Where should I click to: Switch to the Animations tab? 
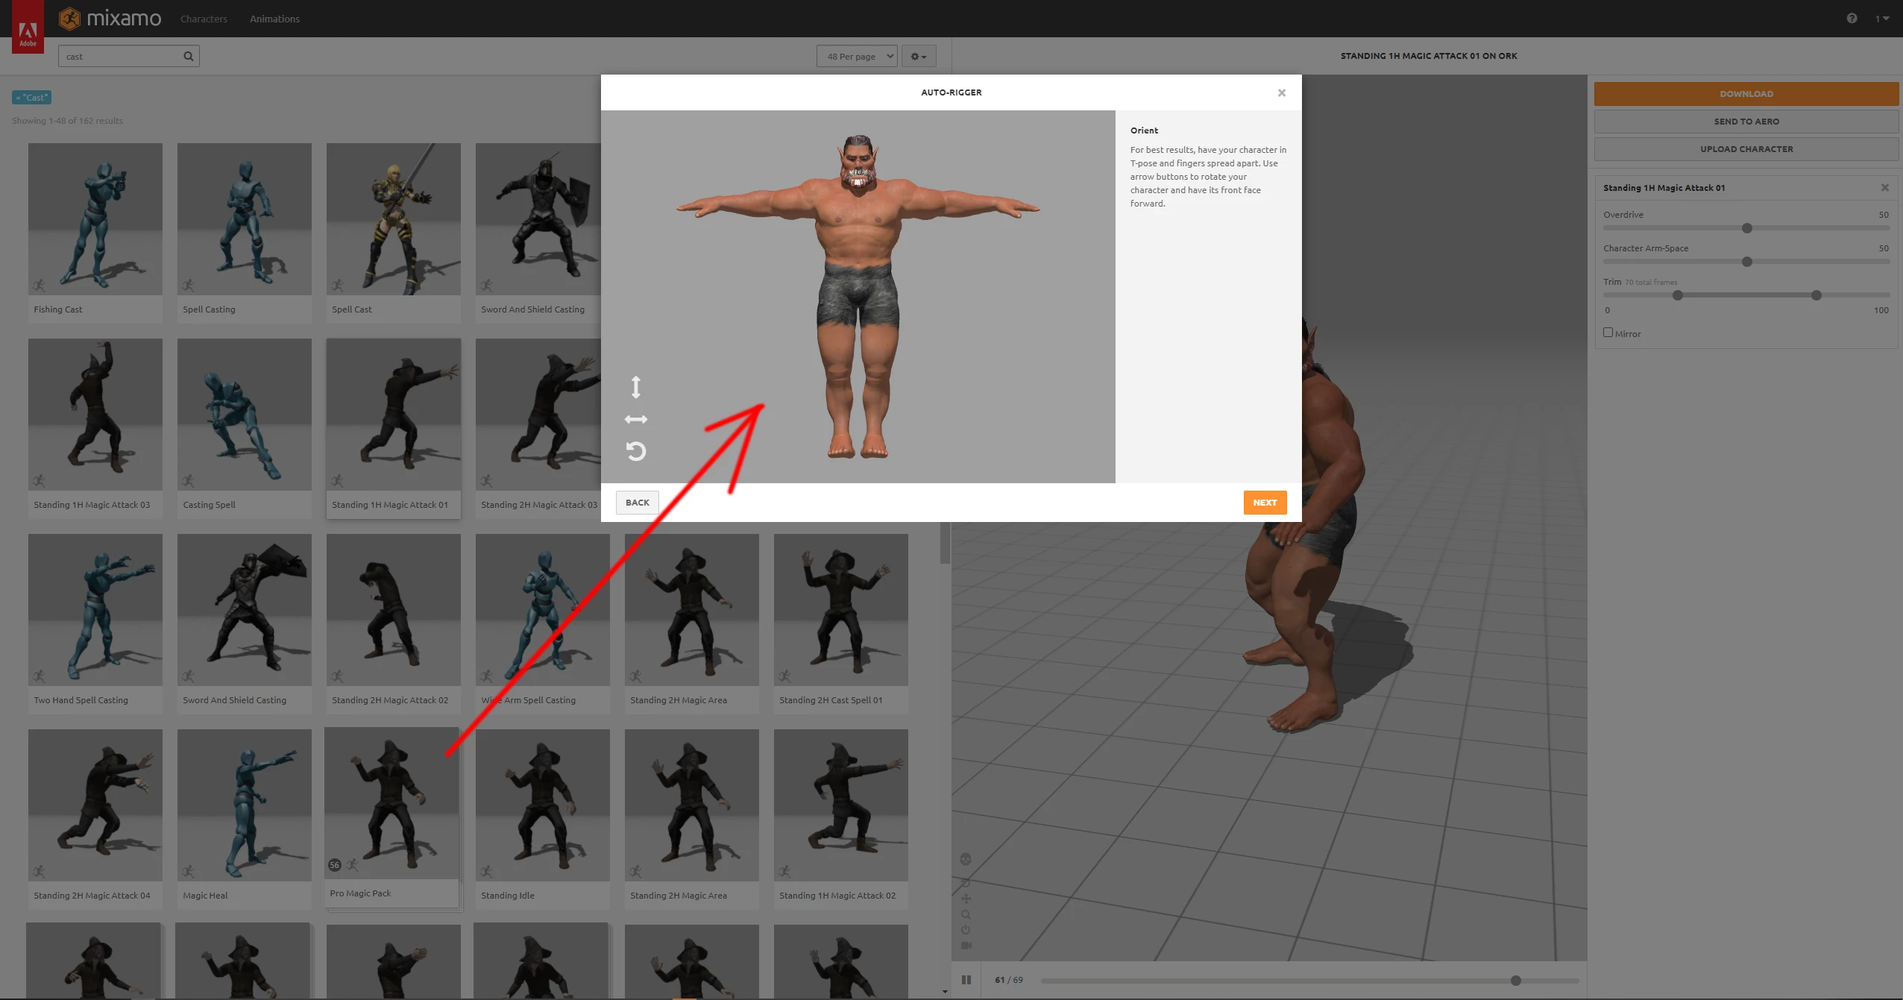pyautogui.click(x=274, y=19)
